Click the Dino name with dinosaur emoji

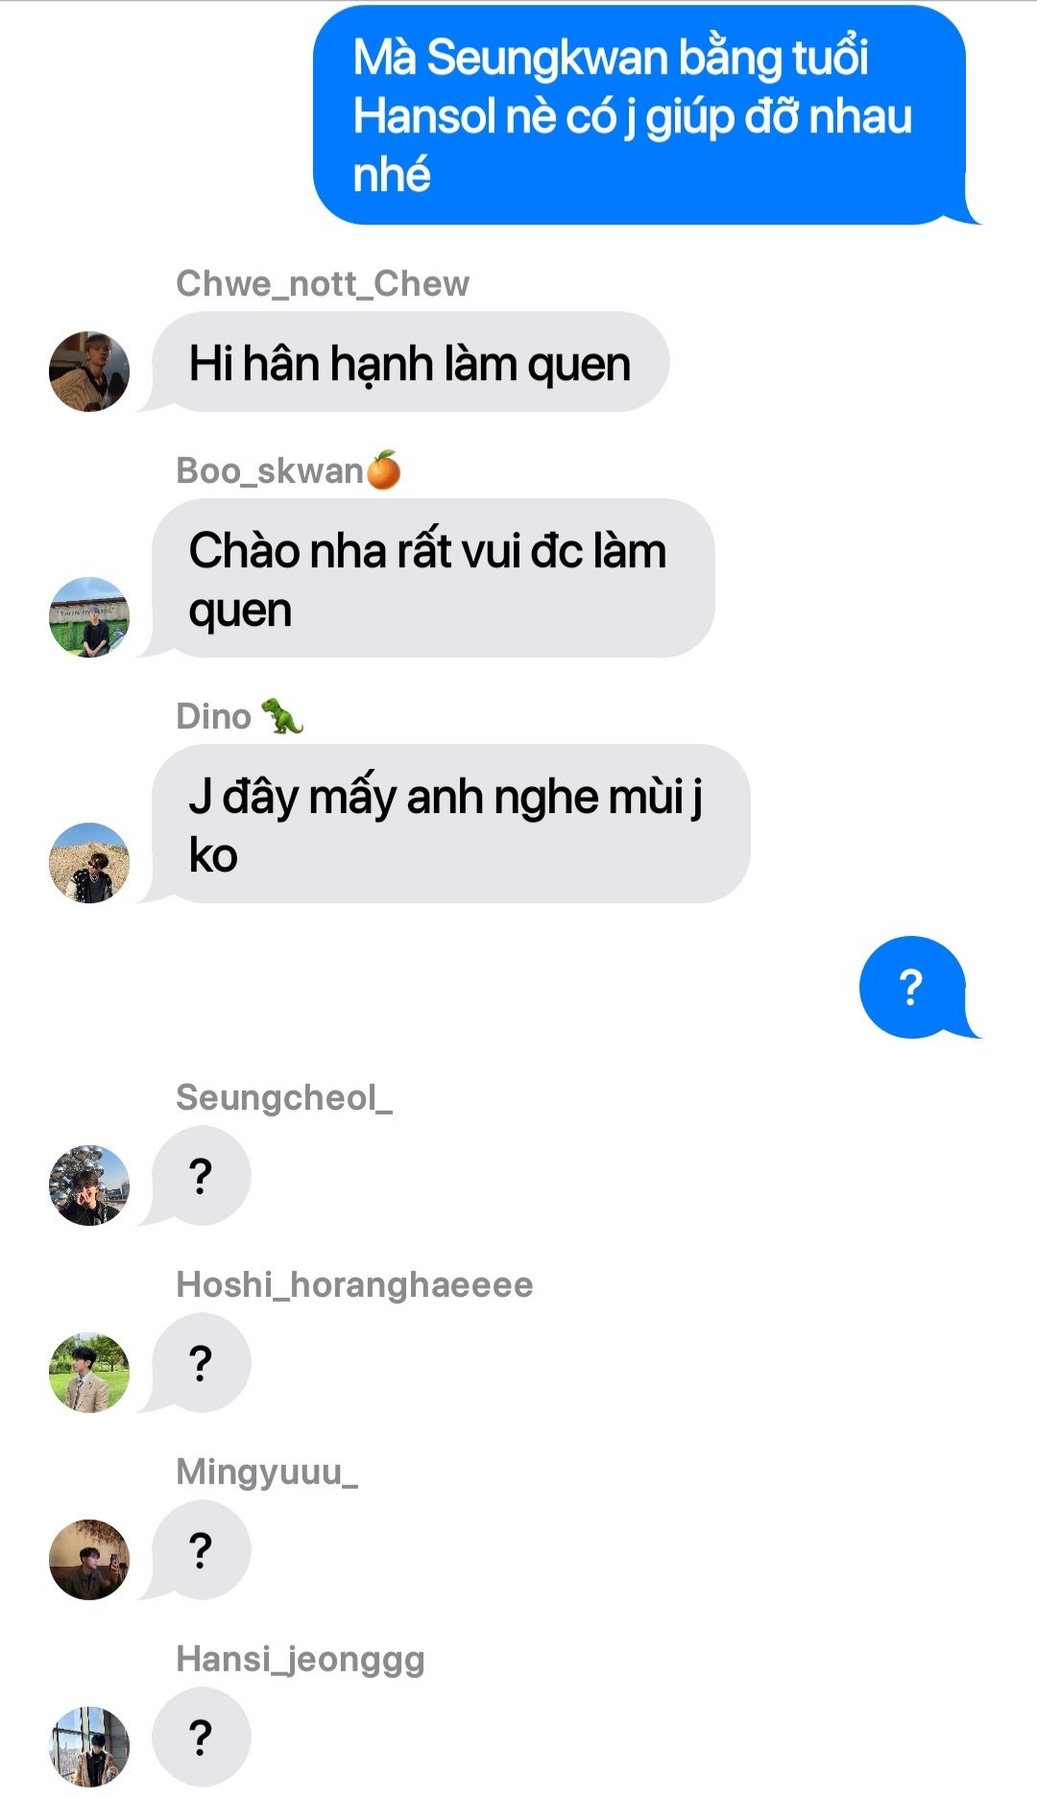tap(240, 716)
